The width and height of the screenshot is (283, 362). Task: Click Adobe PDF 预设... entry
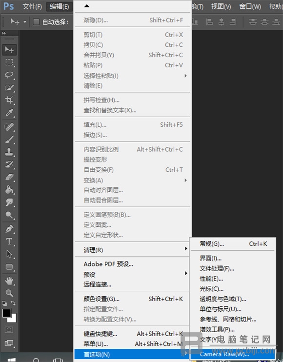133,264
